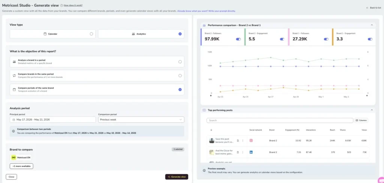Click the 10.92 engagement cell

(x=298, y=141)
